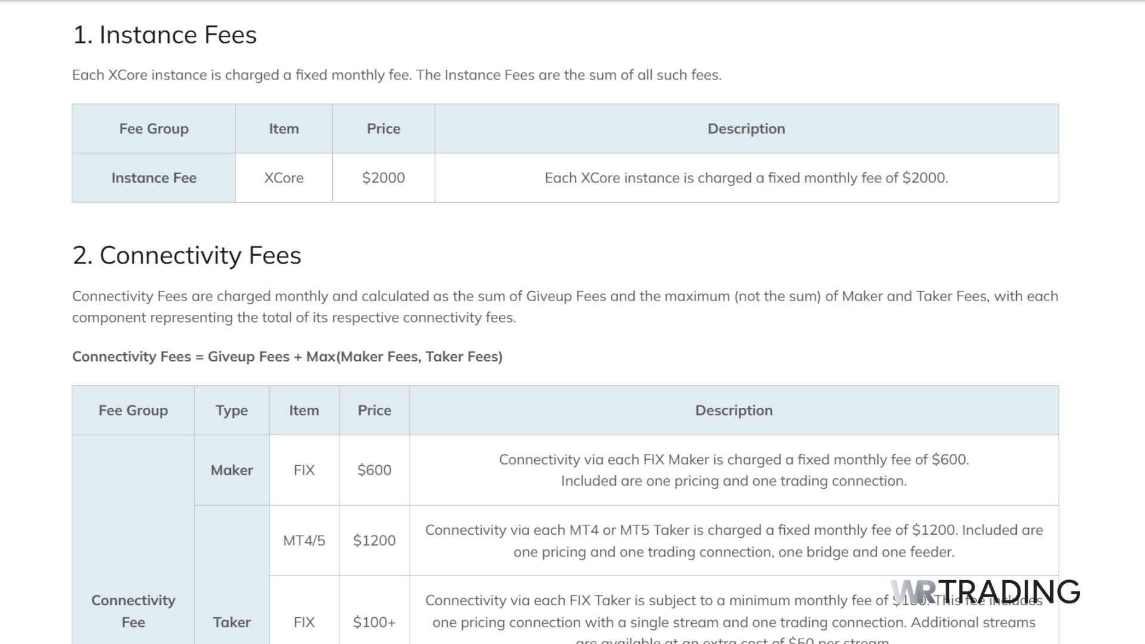Click the Fee Group column header

coord(153,128)
